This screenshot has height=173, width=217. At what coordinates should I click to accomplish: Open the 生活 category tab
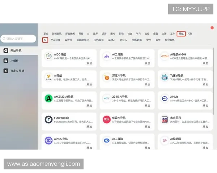164,34
